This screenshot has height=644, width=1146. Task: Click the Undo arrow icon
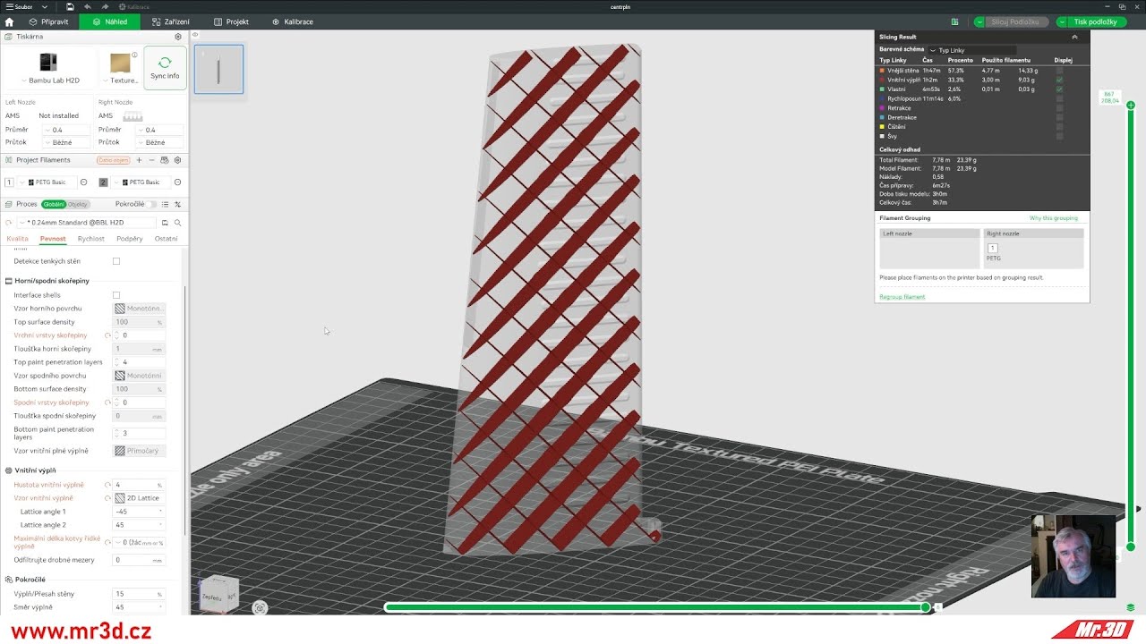point(88,6)
